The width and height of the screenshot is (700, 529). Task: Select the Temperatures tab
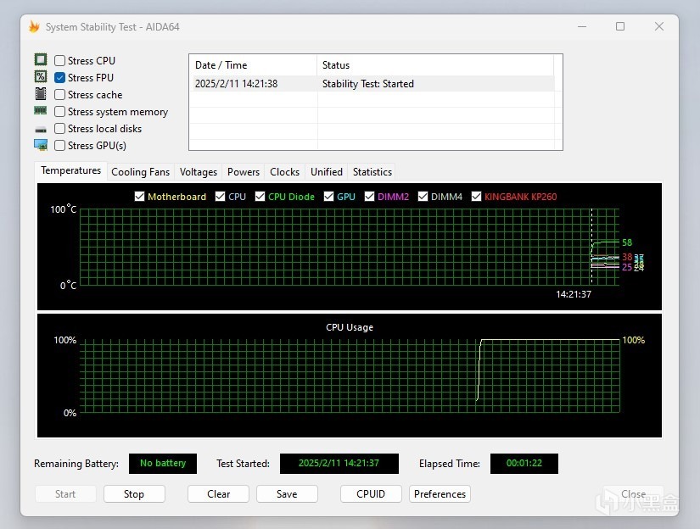coord(71,171)
